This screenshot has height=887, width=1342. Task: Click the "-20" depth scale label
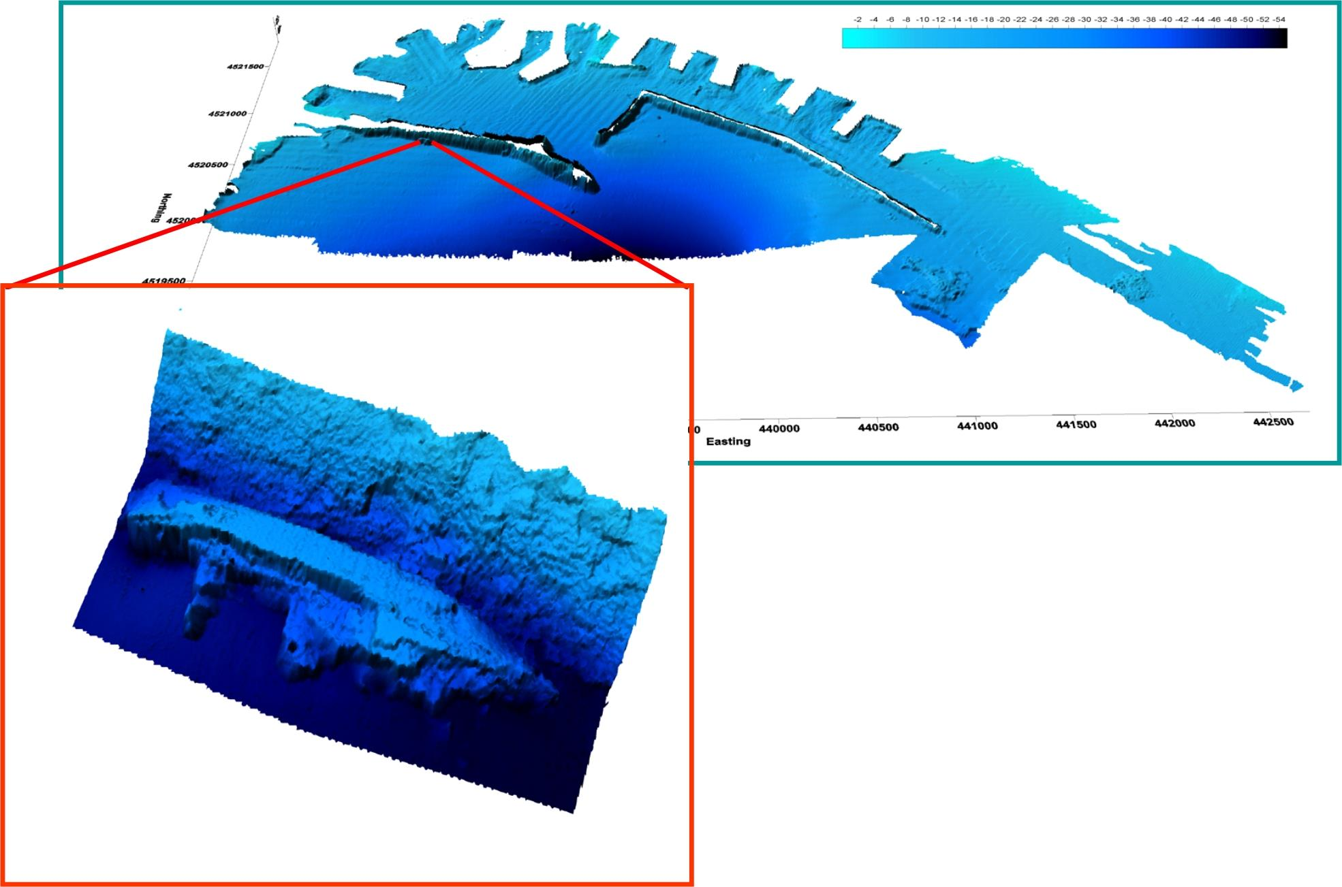click(1003, 20)
